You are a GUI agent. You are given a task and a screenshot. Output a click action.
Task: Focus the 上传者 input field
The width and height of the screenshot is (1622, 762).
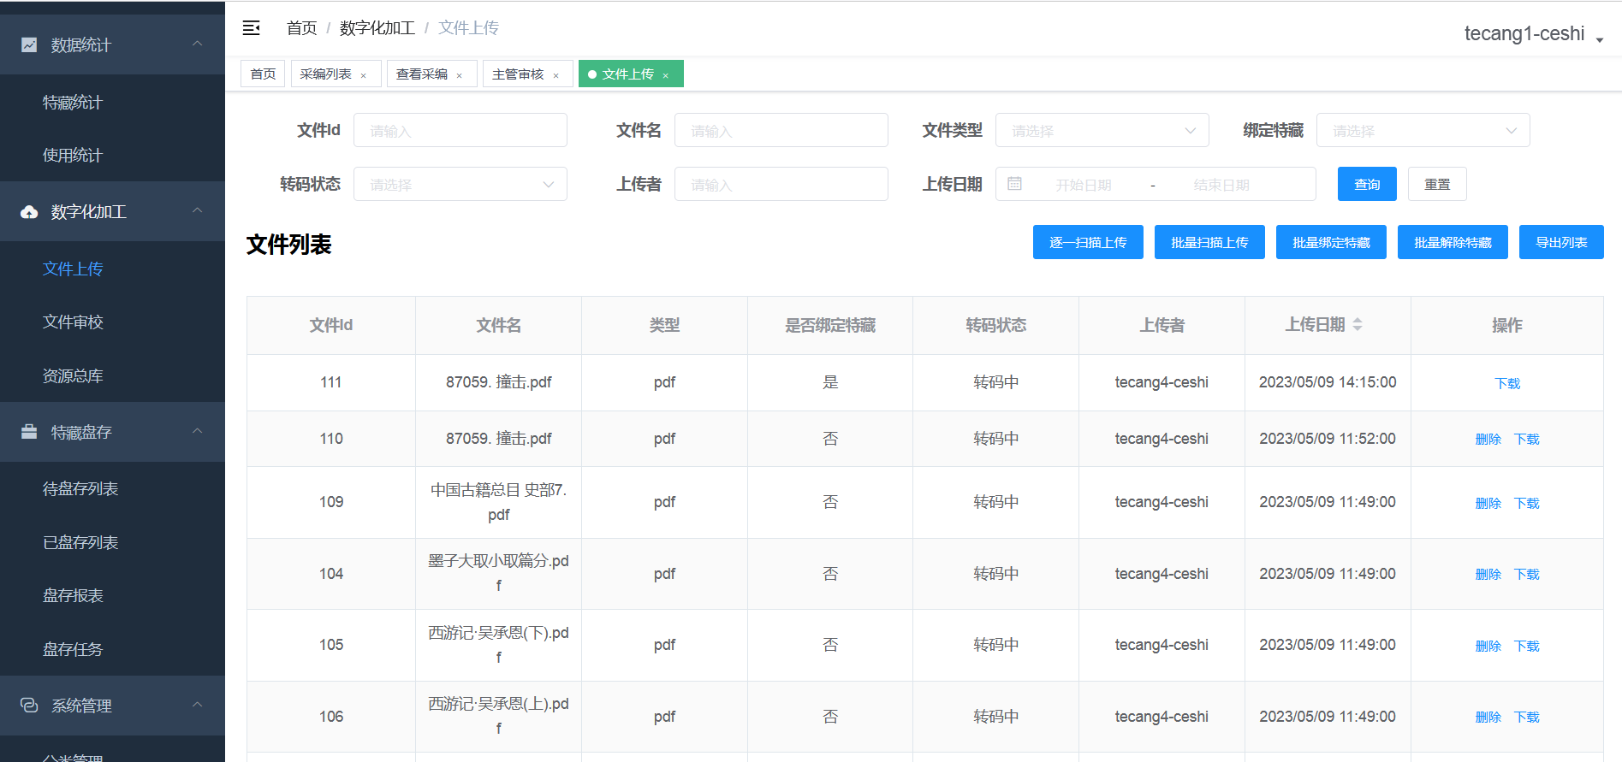pos(781,184)
